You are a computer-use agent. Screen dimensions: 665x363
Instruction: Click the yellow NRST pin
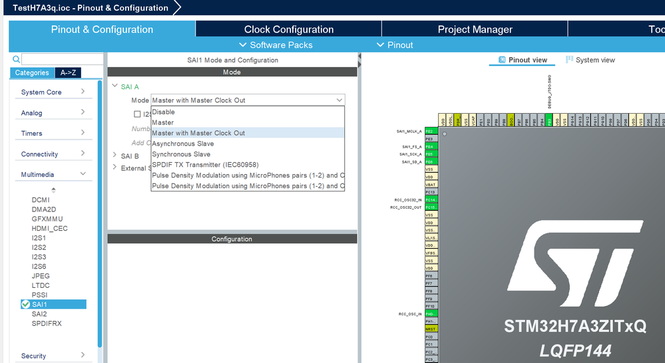[431, 329]
